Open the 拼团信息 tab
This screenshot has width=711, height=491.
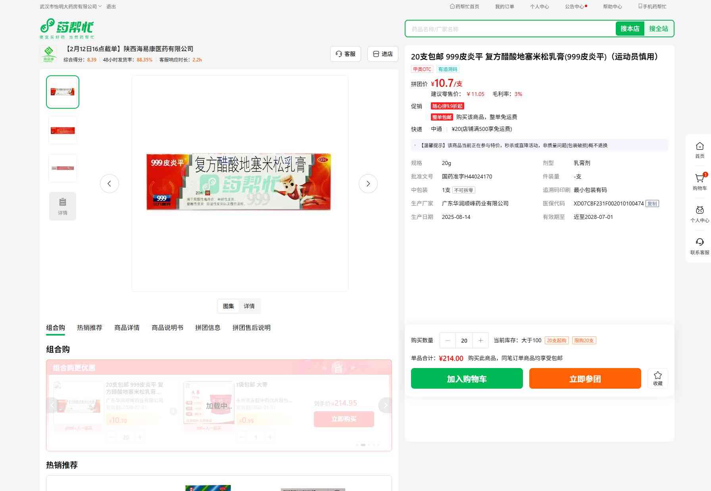[208, 328]
